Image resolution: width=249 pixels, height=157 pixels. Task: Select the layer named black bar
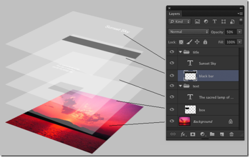point(206,76)
